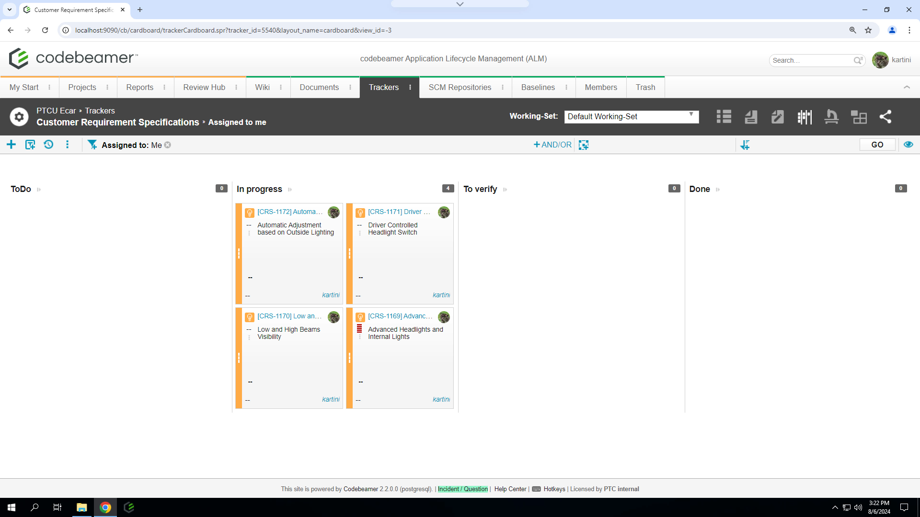Click the traceability browser icon
Screen dimensions: 920x517
tap(831, 116)
